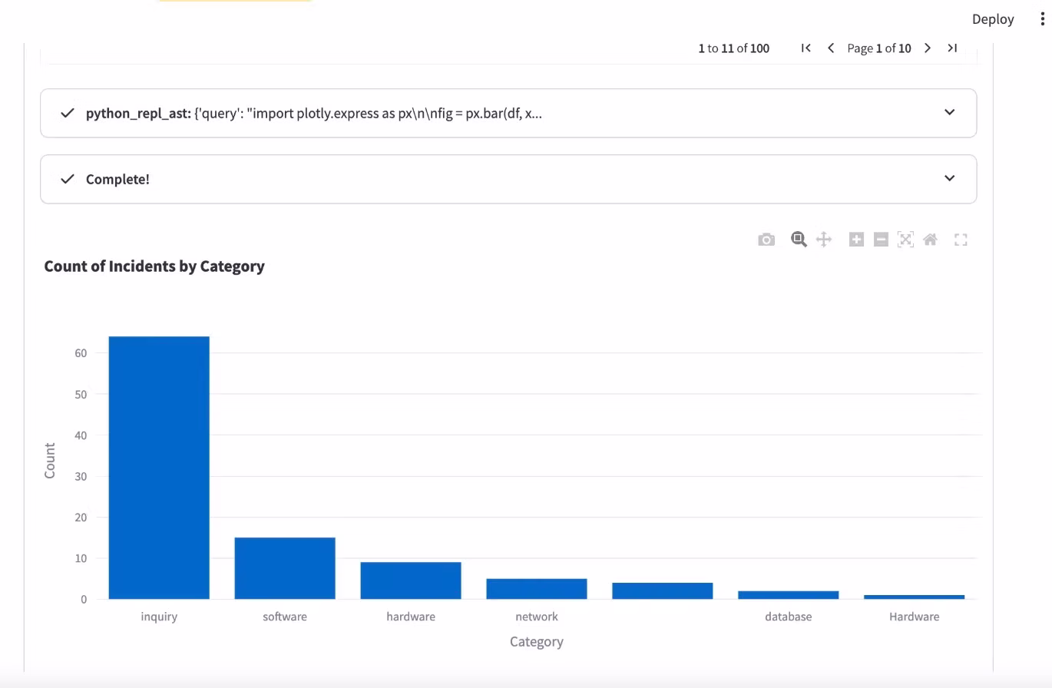
Task: Select the chart Zoom magnifier tool
Action: [799, 240]
